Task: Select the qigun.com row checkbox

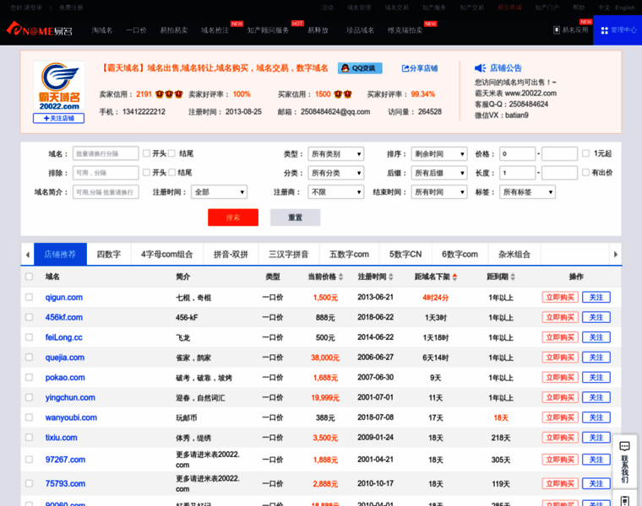Action: [x=30, y=297]
